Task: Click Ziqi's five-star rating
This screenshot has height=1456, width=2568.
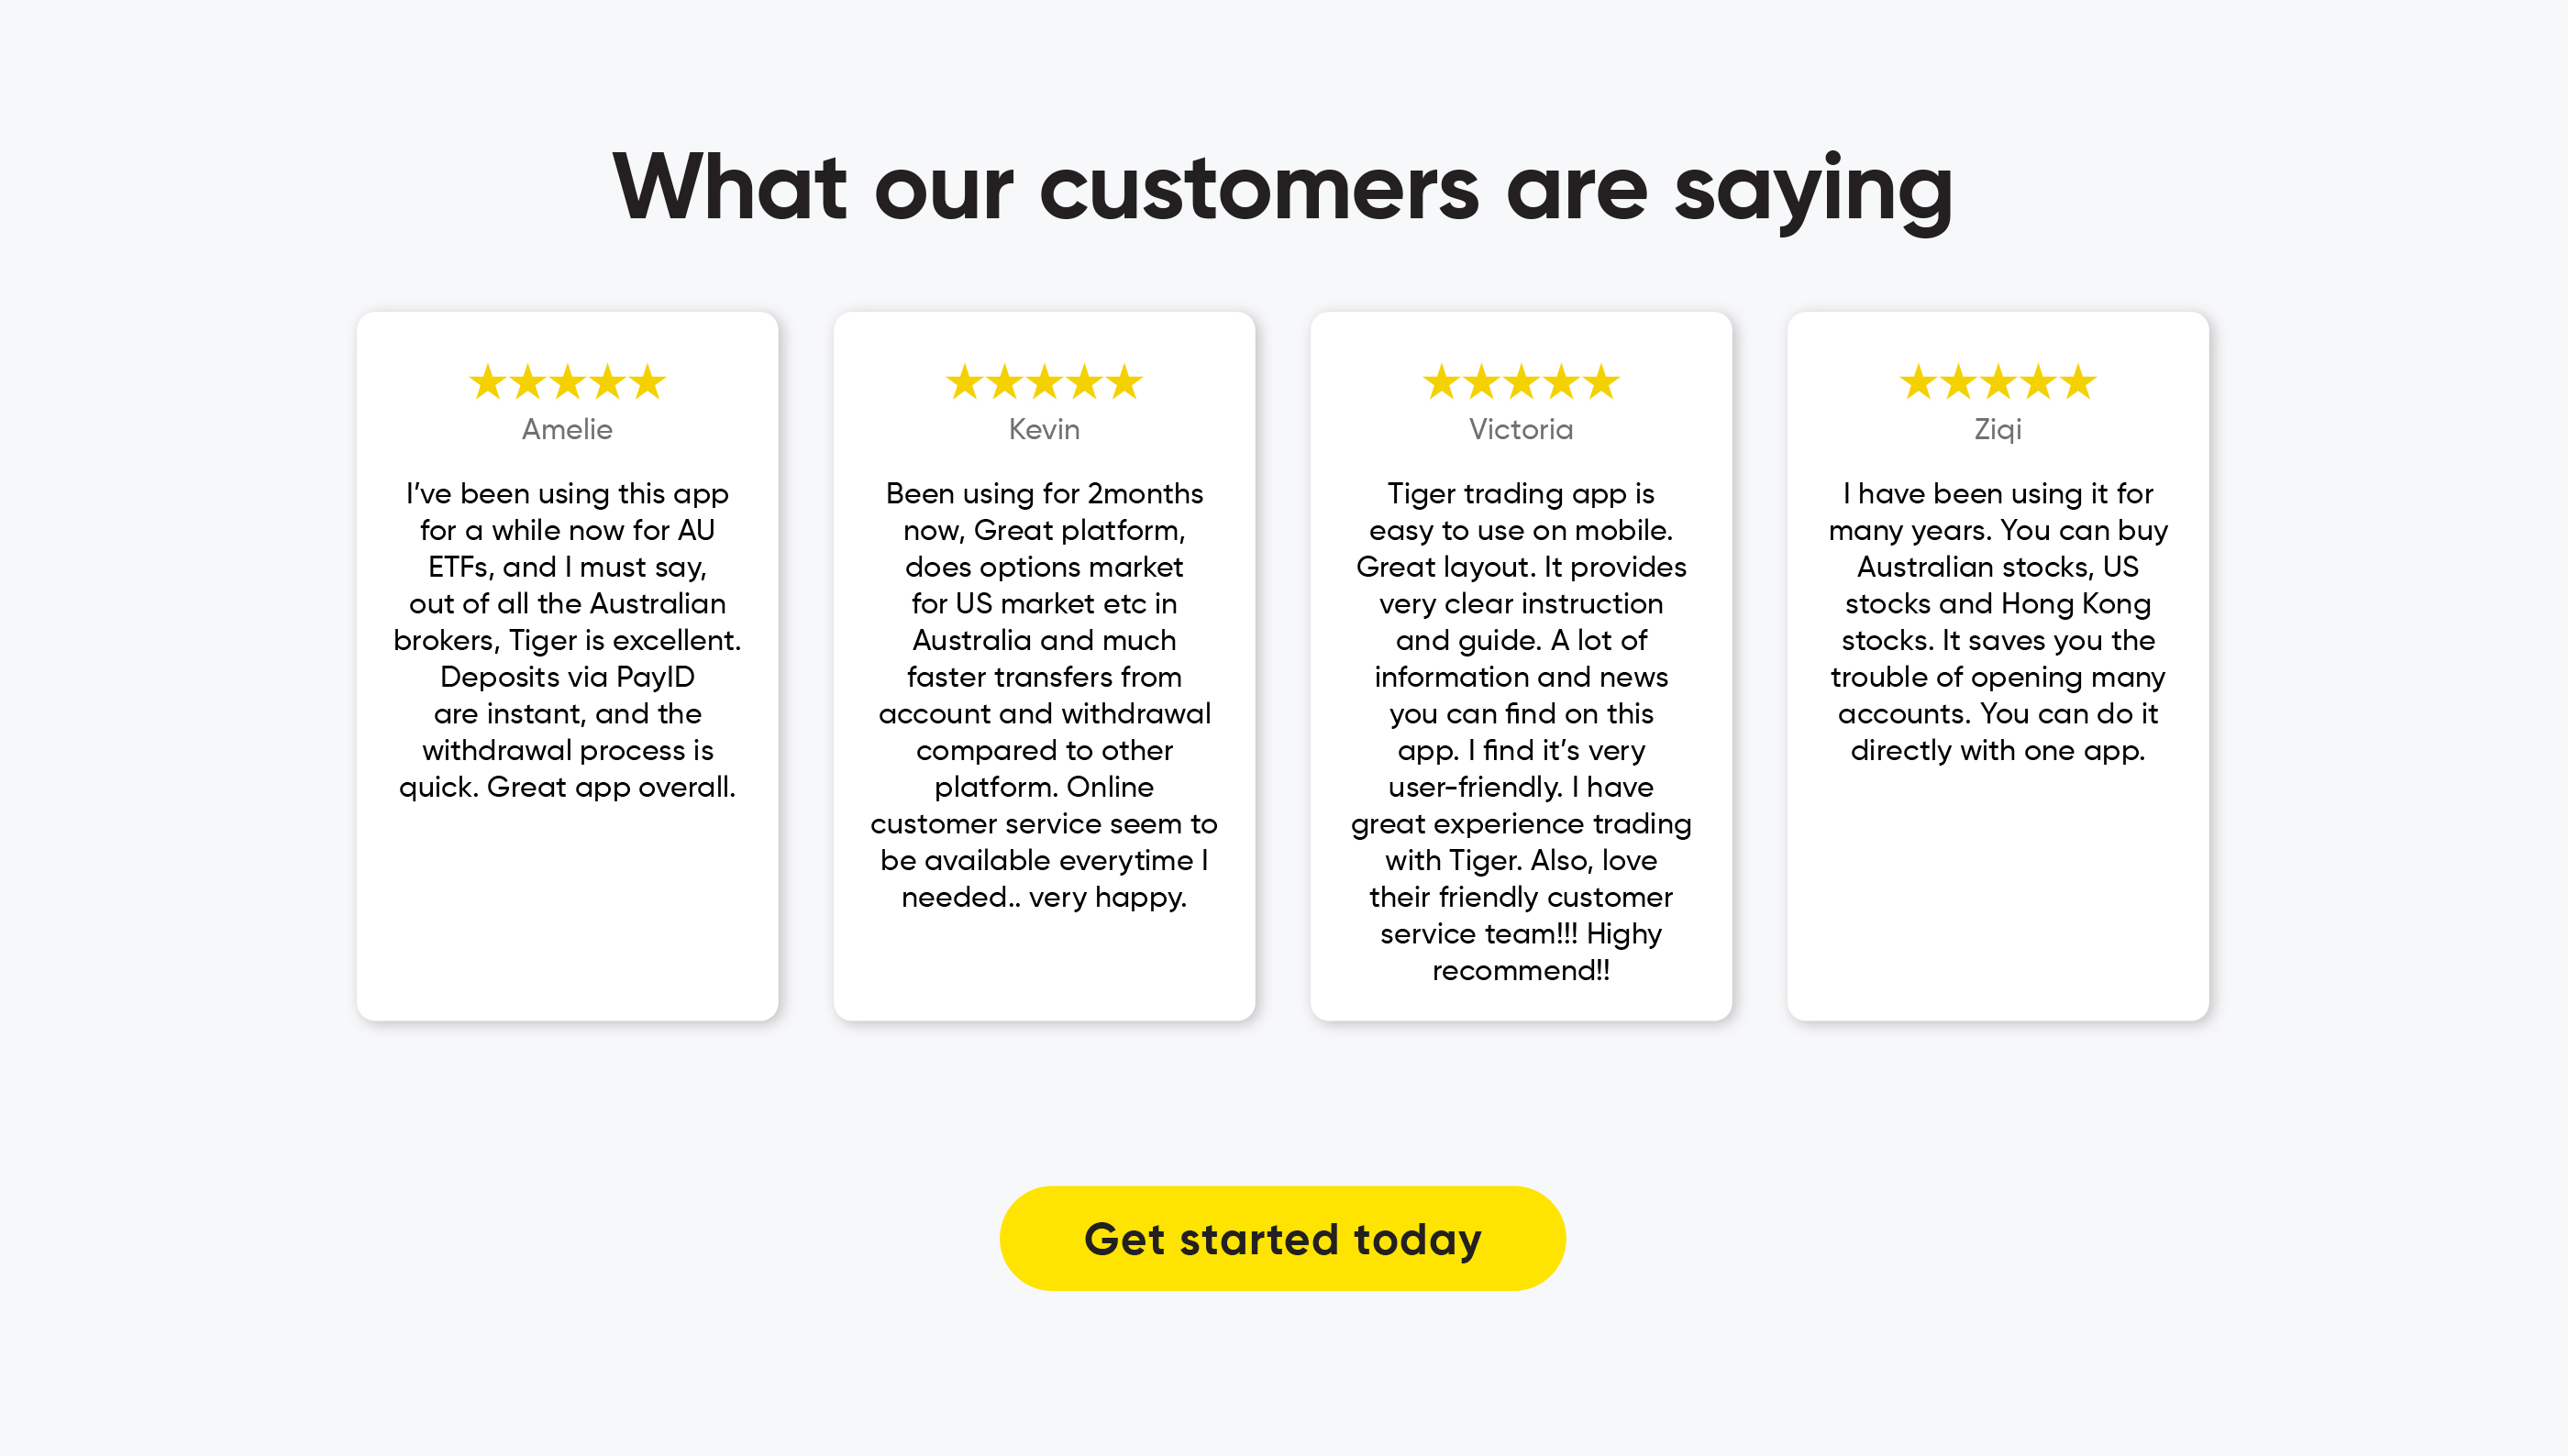Action: pyautogui.click(x=1998, y=382)
